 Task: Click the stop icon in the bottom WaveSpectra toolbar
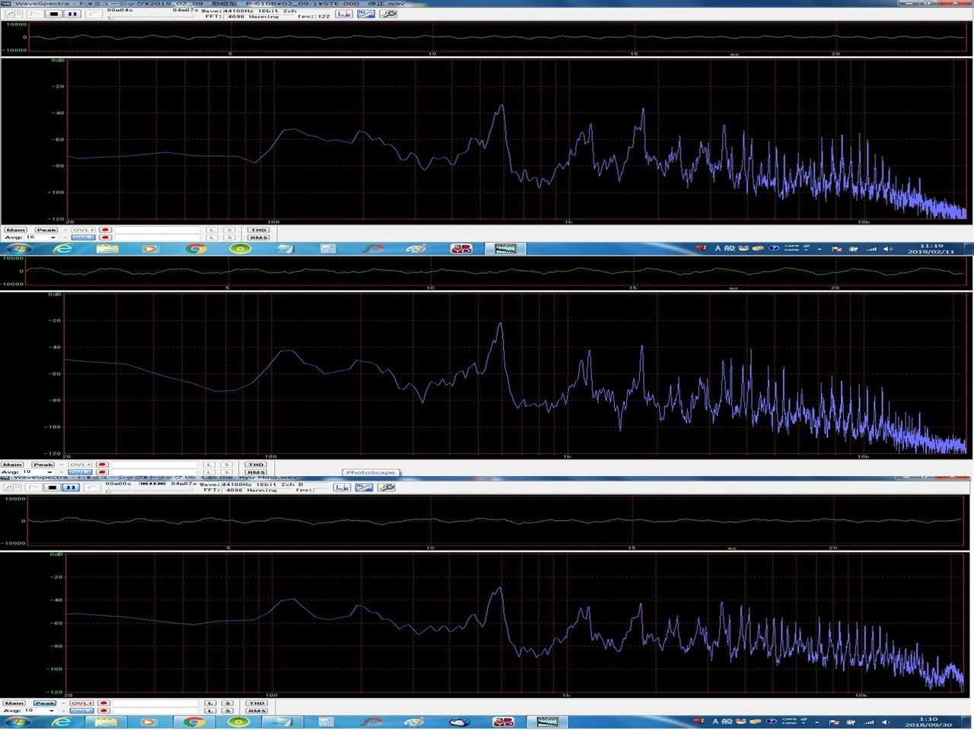(x=52, y=487)
